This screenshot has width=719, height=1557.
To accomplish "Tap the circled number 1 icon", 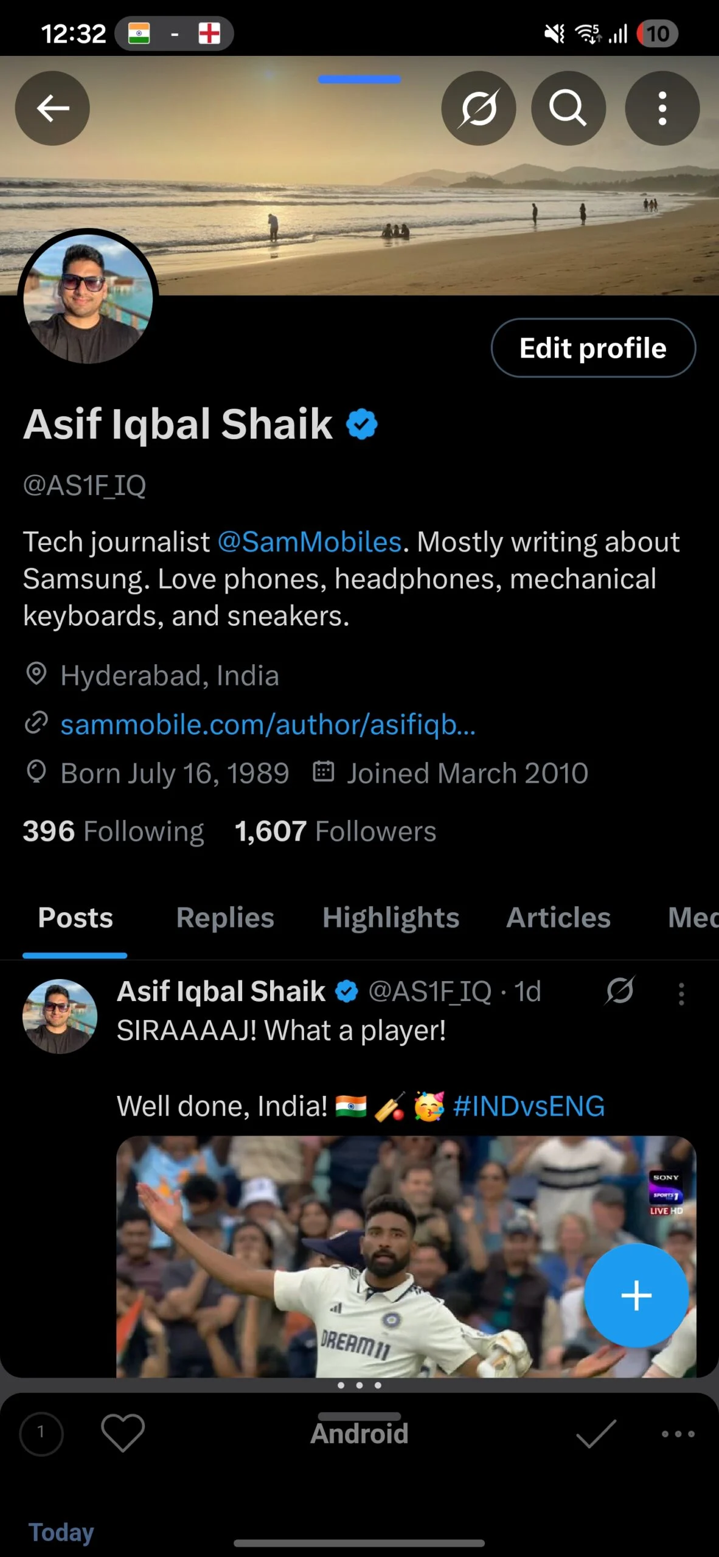I will coord(41,1434).
